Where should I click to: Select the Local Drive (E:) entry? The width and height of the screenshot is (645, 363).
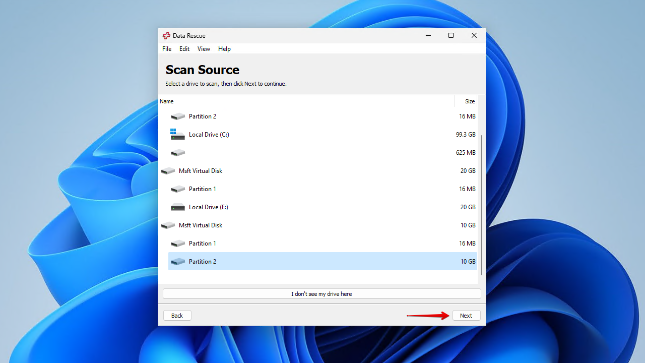click(322, 207)
